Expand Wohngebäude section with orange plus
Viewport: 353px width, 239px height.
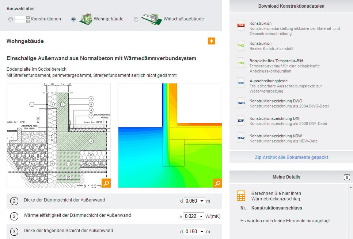211,41
